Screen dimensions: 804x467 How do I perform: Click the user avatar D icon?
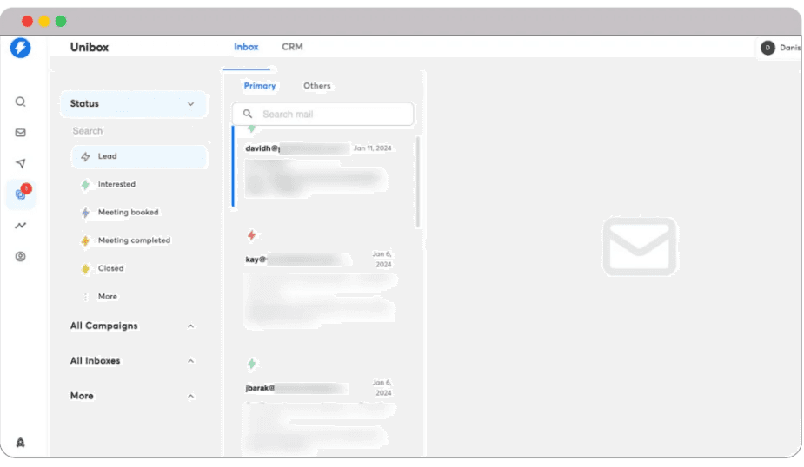point(767,48)
